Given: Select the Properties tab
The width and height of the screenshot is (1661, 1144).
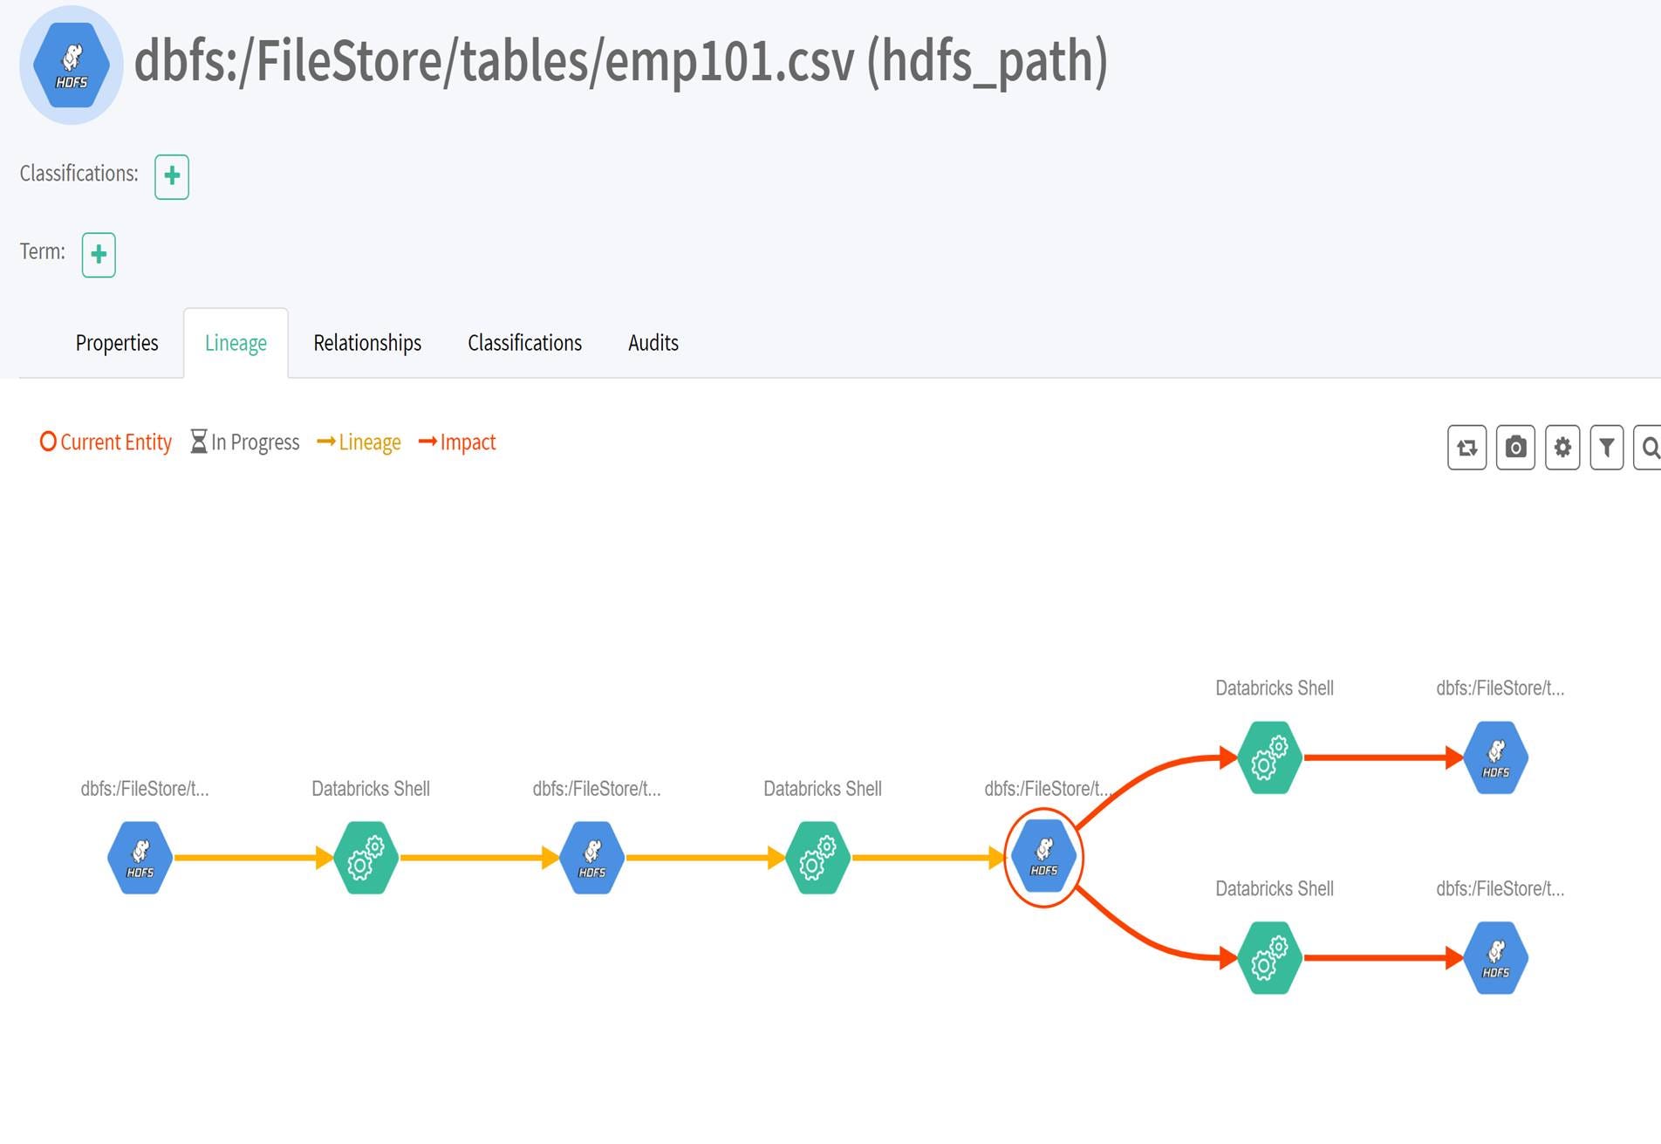Looking at the screenshot, I should [x=117, y=343].
